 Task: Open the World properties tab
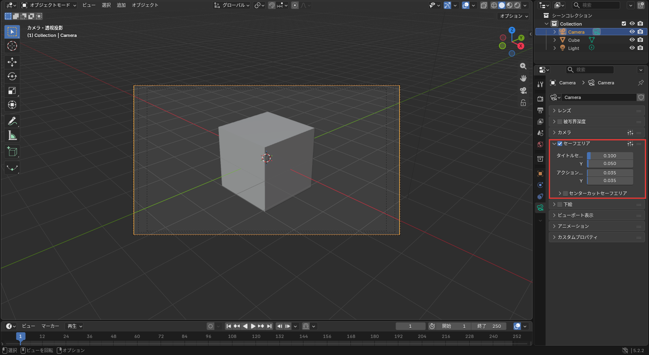click(x=540, y=144)
